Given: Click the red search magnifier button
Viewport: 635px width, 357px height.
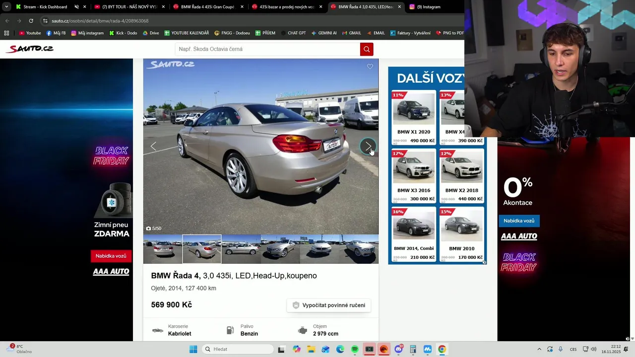Looking at the screenshot, I should (367, 49).
